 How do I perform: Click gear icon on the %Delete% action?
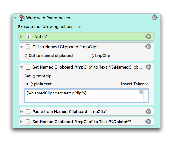click(148, 122)
